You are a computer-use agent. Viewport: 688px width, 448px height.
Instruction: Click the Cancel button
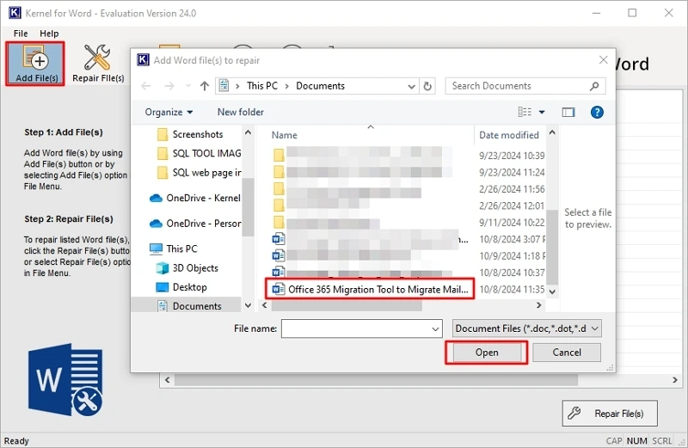567,353
